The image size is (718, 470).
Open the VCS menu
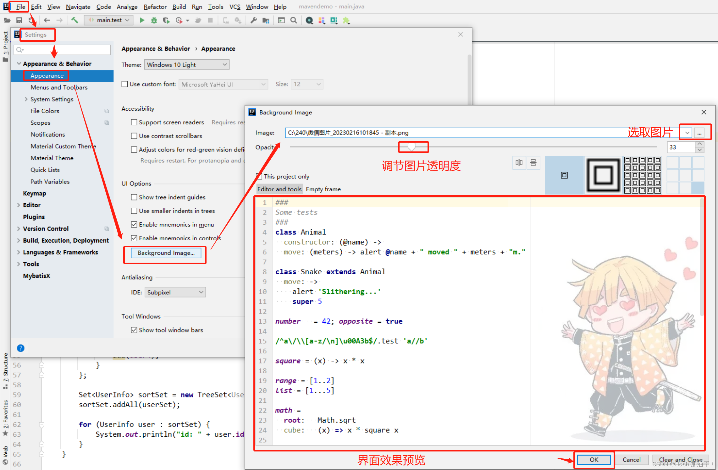[x=235, y=7]
